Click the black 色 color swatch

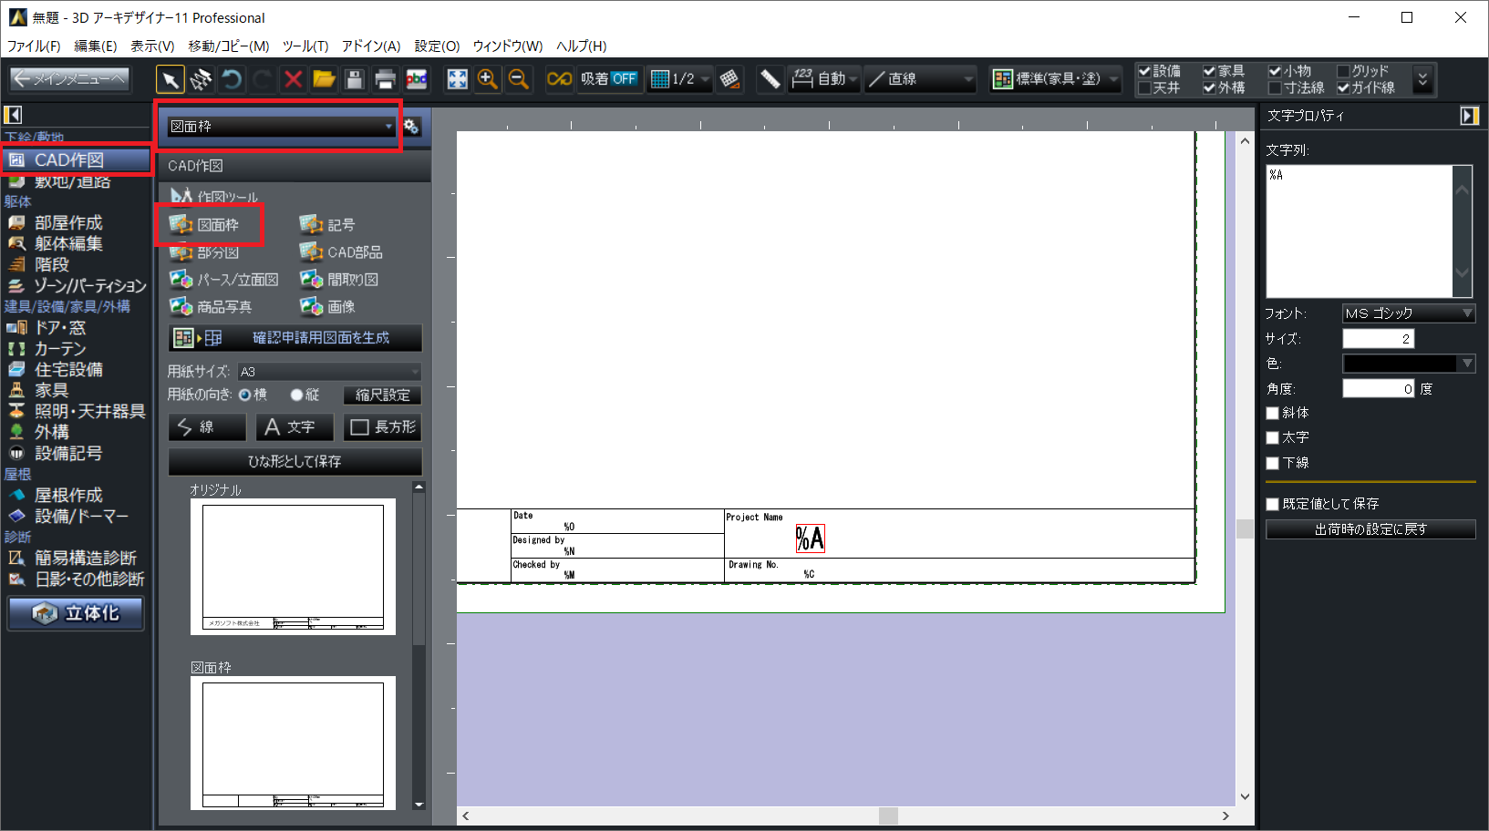click(x=1400, y=364)
